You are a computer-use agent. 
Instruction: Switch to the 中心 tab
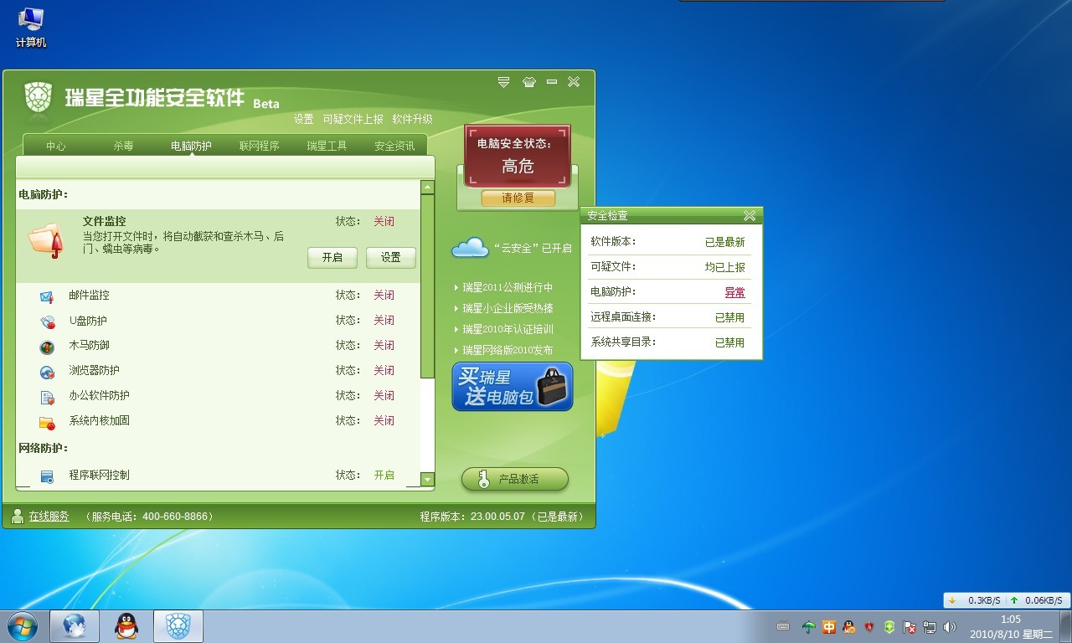click(56, 146)
